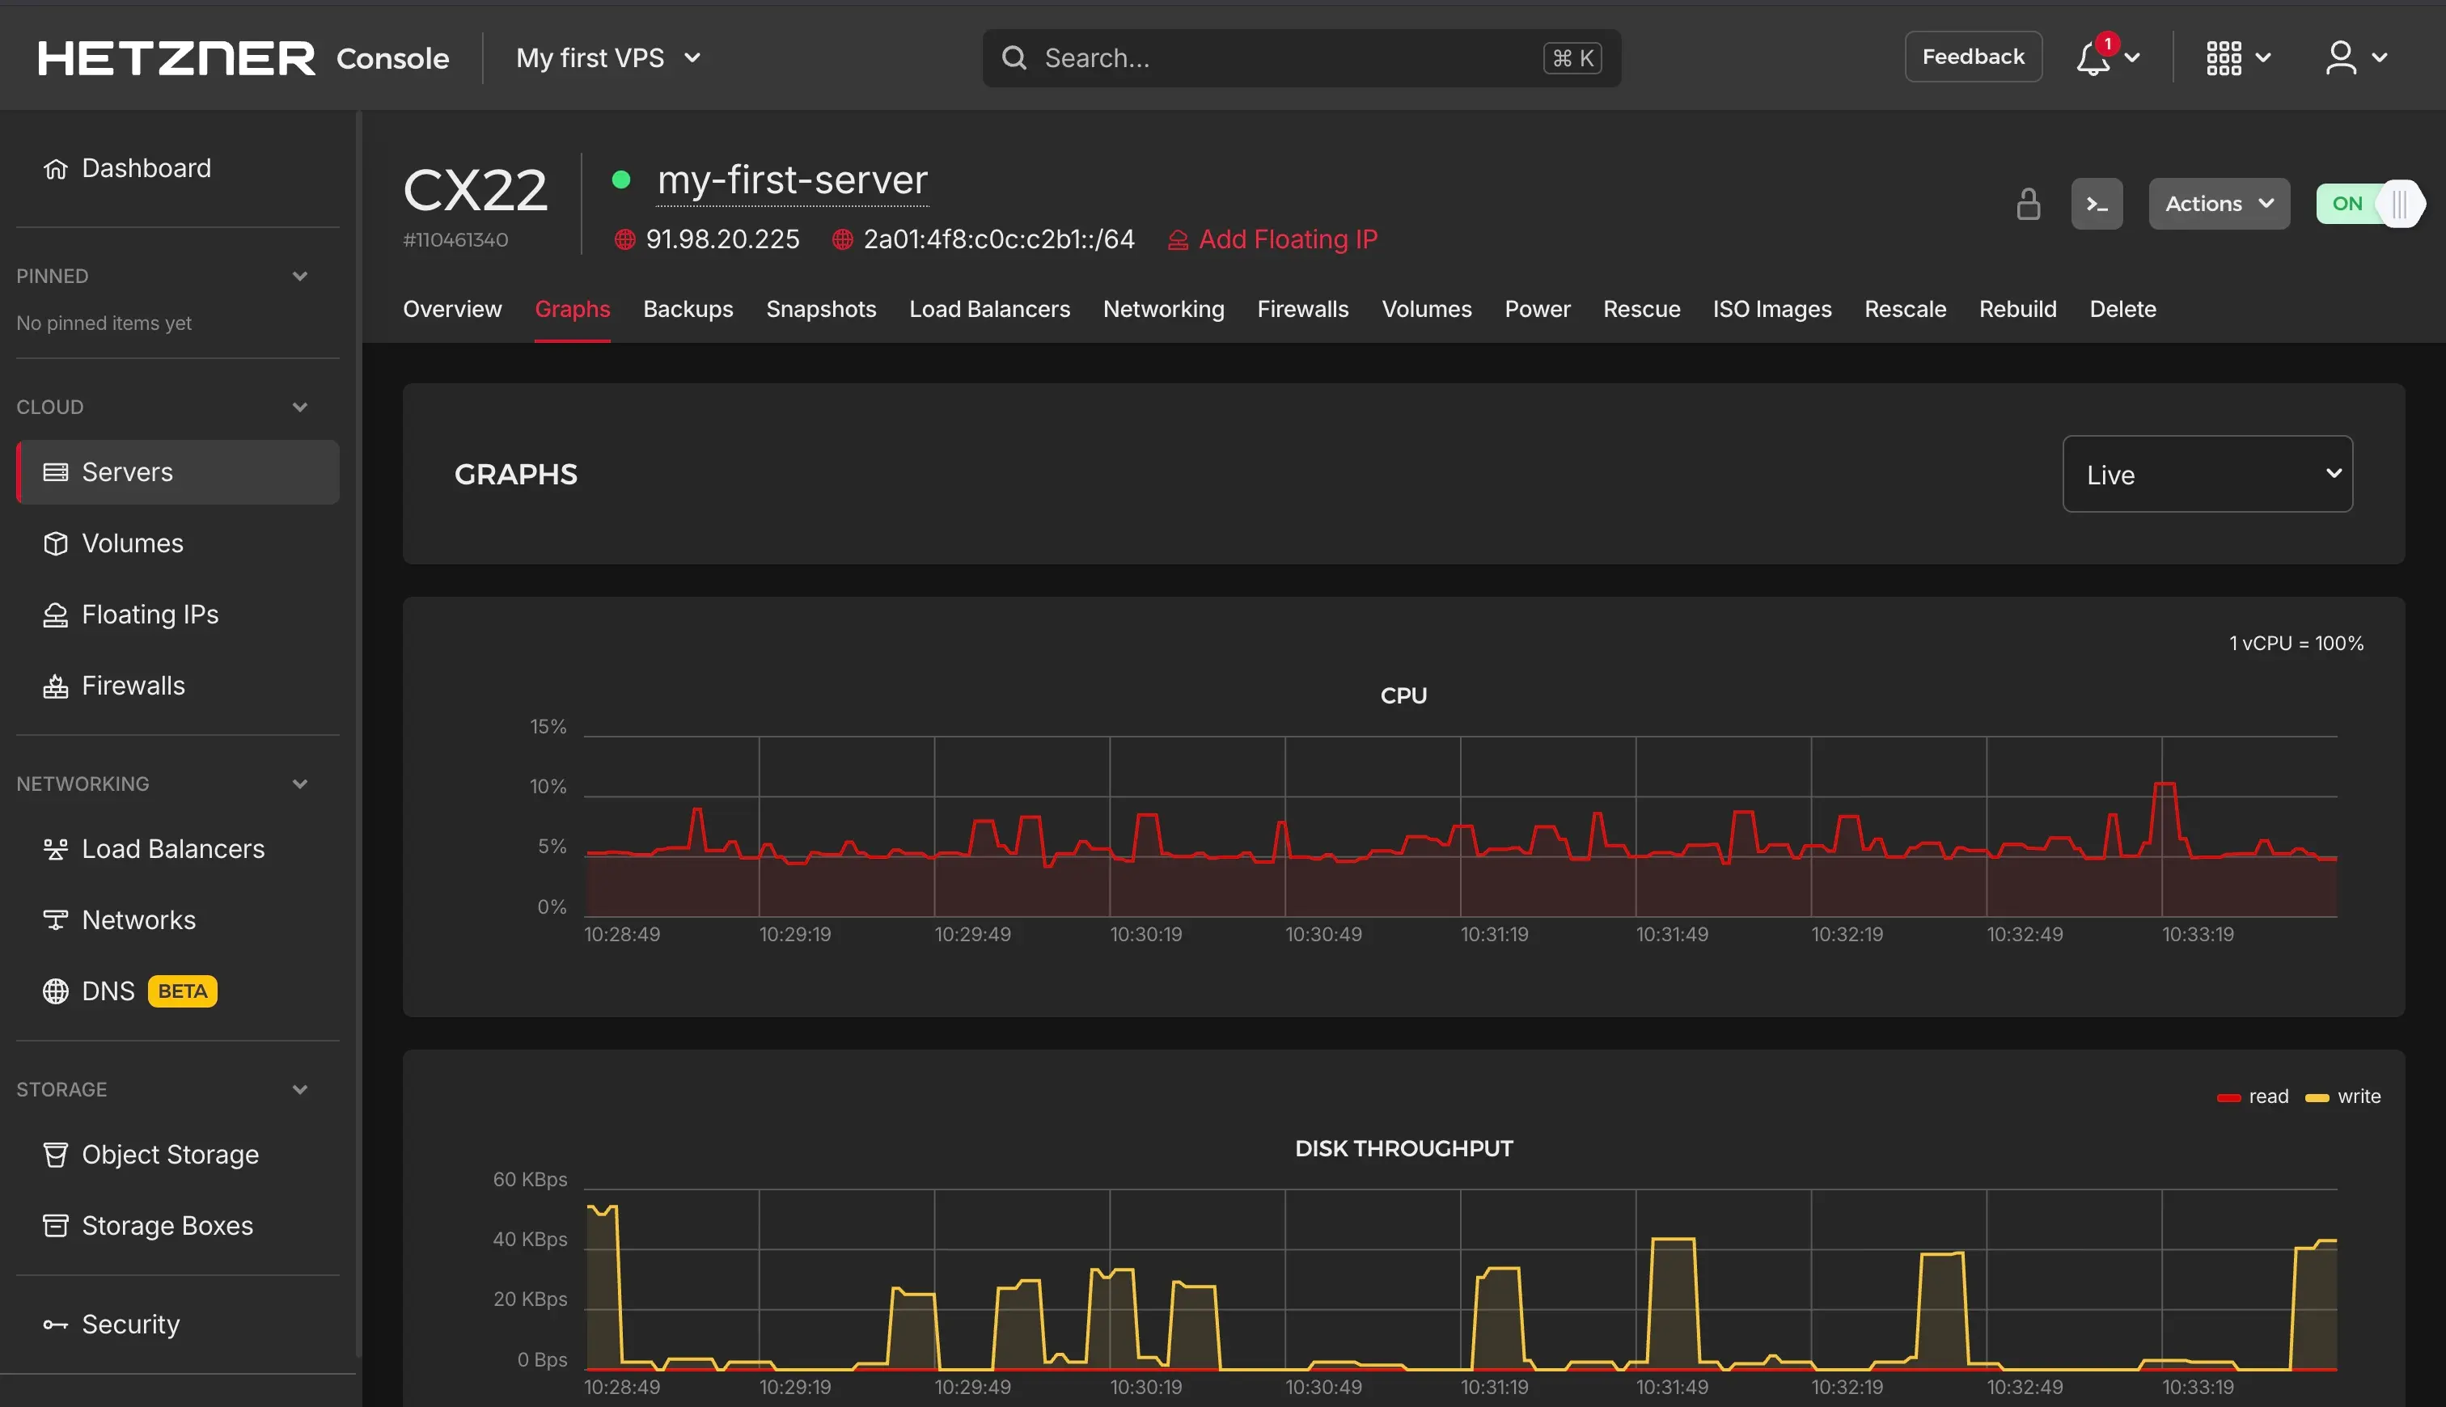Image resolution: width=2446 pixels, height=1407 pixels.
Task: Open the server console terminal icon
Action: point(2096,203)
